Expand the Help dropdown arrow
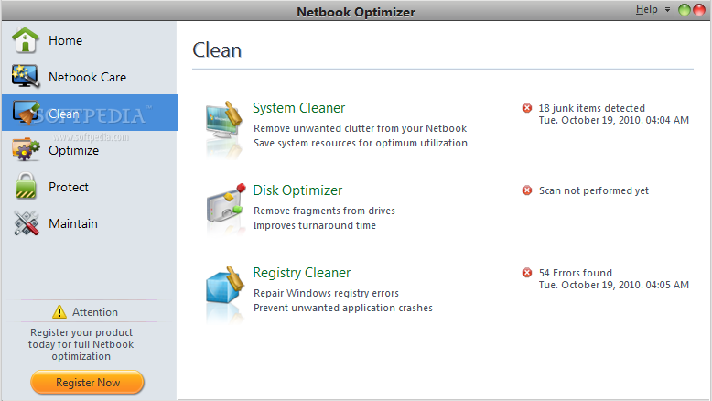 (x=667, y=9)
